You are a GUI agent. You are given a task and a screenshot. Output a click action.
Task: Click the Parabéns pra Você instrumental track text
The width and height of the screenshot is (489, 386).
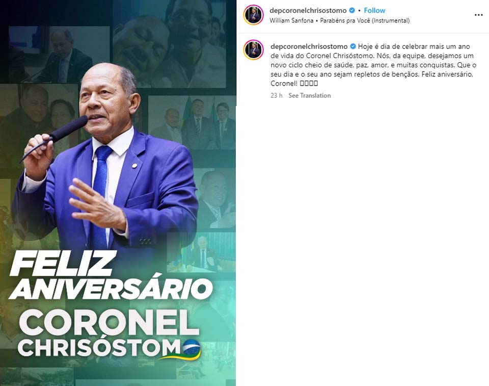(365, 20)
